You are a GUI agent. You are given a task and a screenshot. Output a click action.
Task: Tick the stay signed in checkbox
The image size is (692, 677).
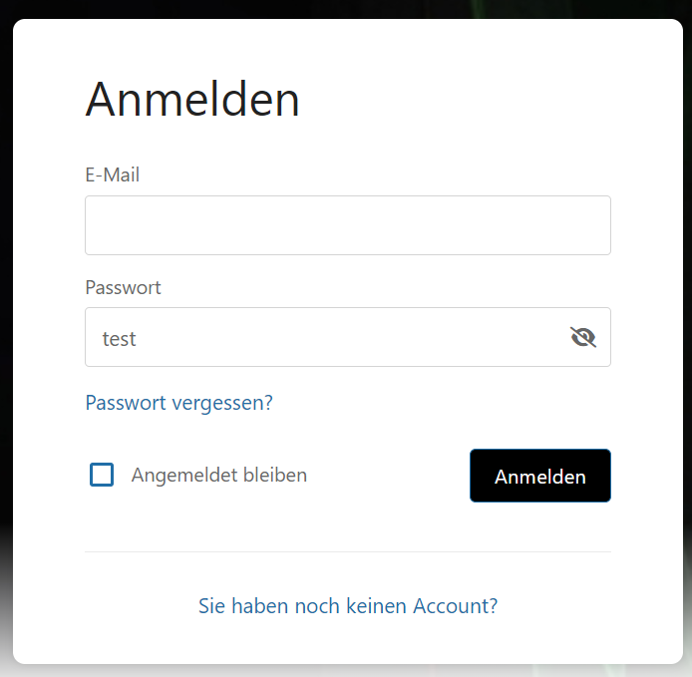102,475
